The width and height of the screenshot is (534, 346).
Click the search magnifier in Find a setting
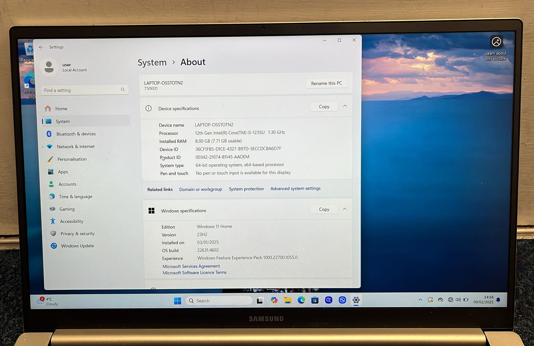pos(123,90)
